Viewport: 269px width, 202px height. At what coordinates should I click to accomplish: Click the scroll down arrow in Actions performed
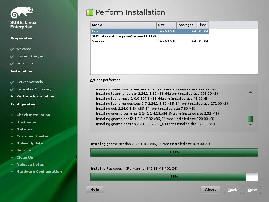pyautogui.click(x=251, y=124)
